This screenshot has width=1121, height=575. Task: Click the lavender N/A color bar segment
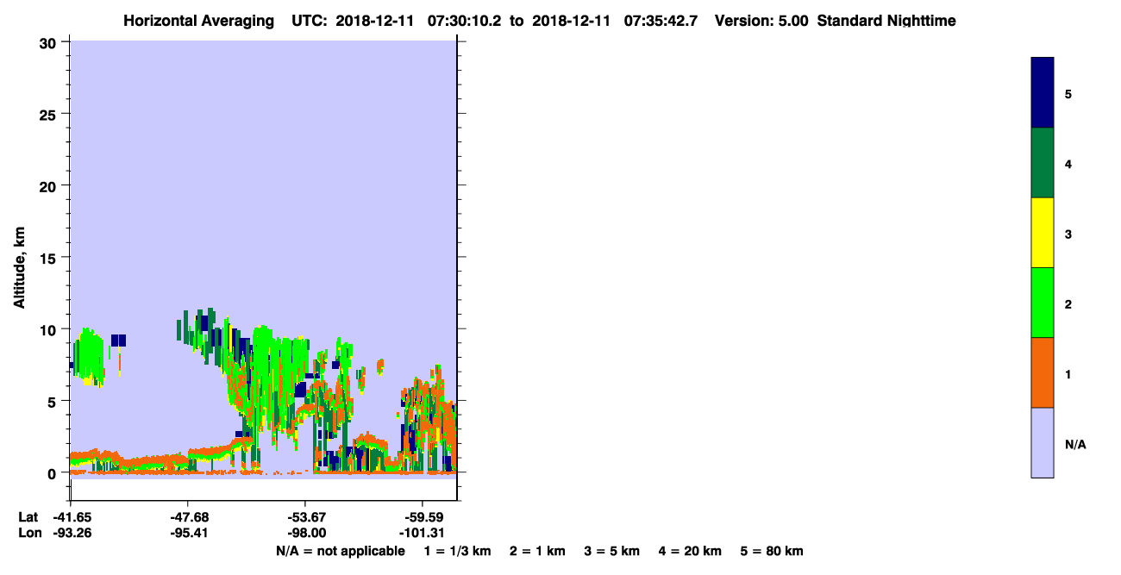(x=1043, y=442)
